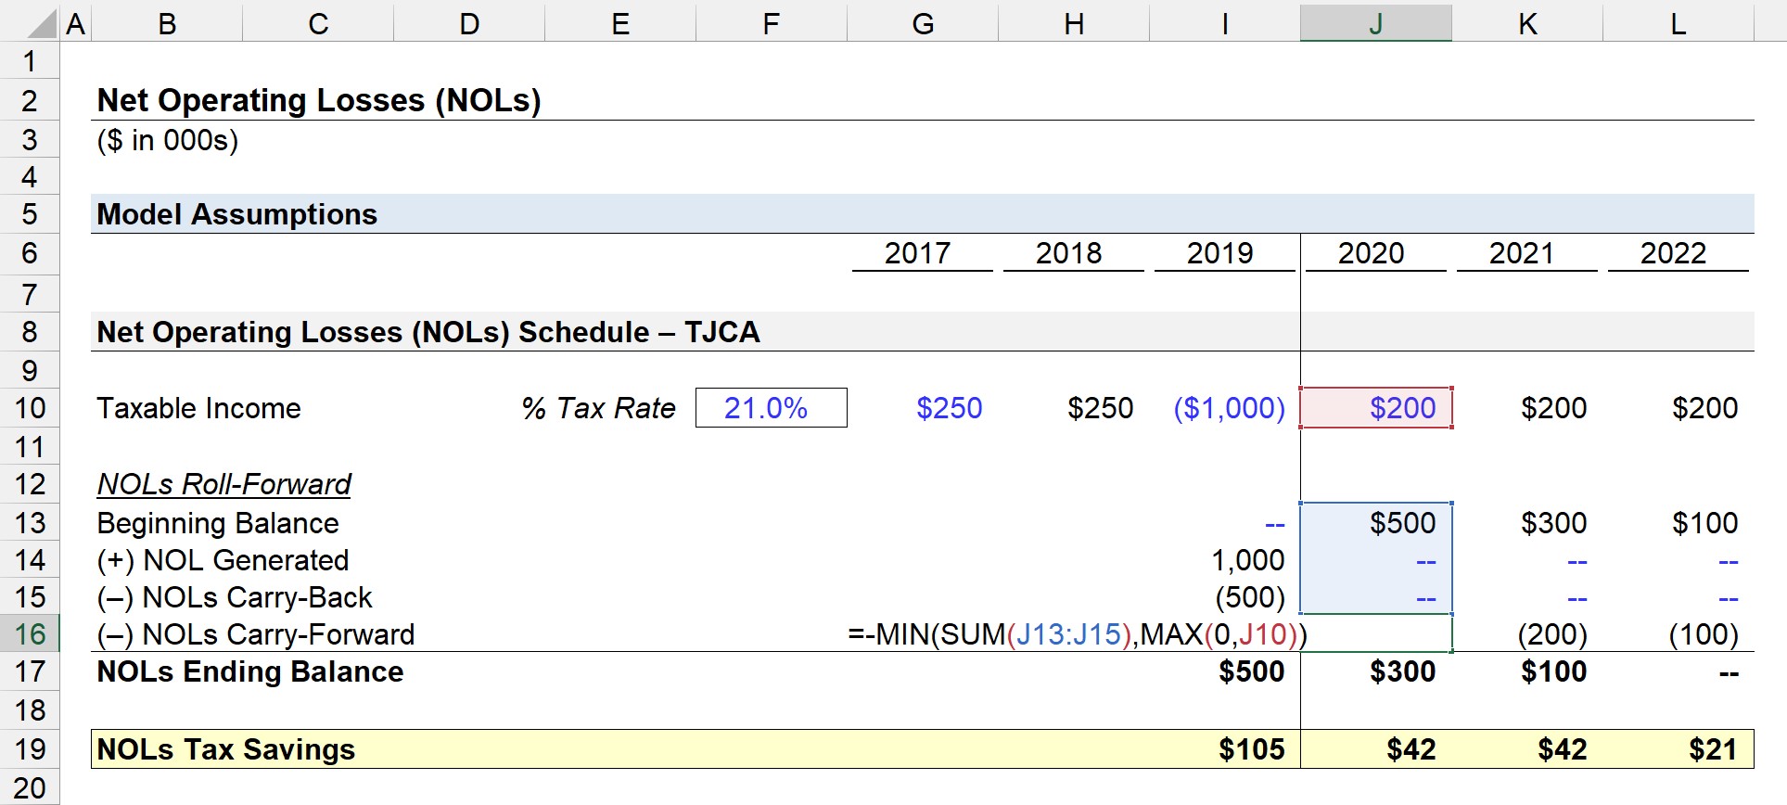Select the 2022 year header cell

1673,253
